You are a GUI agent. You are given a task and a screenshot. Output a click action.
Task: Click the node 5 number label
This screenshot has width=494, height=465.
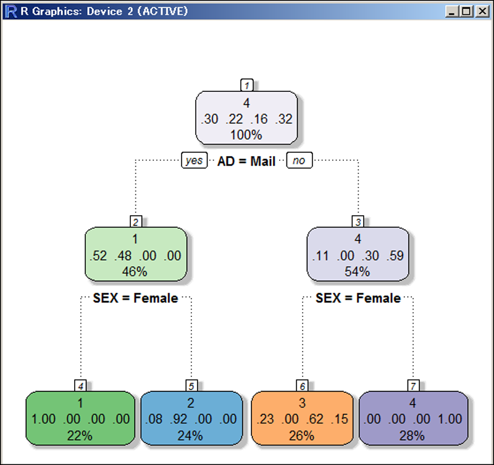pos(191,385)
